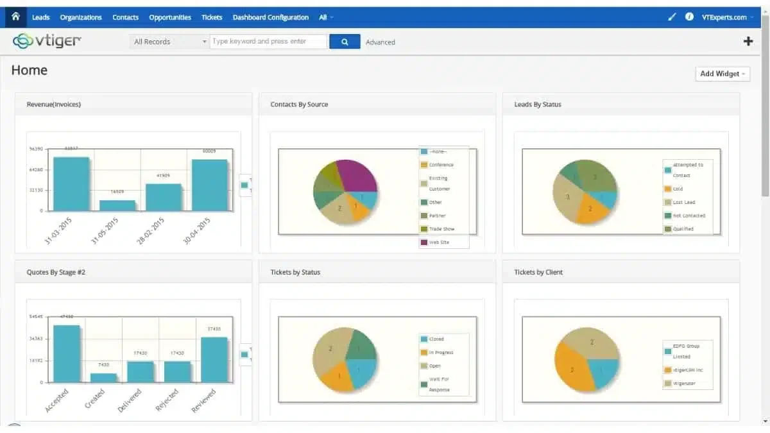
Task: Click the Not Contacted legend swatch
Action: click(x=668, y=216)
